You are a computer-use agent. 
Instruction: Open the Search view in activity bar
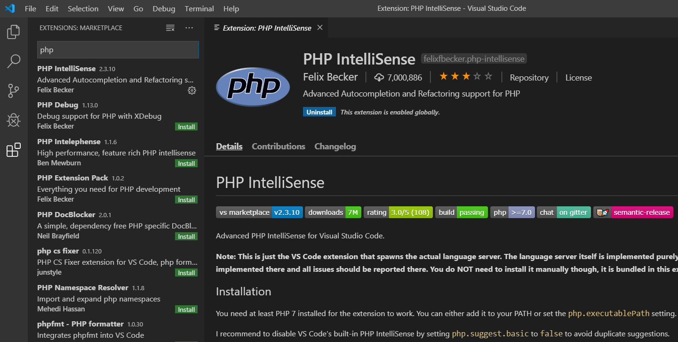pyautogui.click(x=14, y=61)
